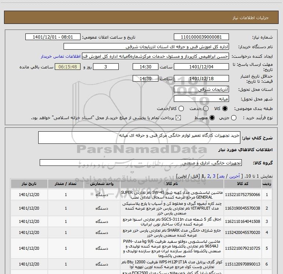Click the VITAFRUIT juicer item name
This screenshot has width=283, height=274.
coord(172,208)
